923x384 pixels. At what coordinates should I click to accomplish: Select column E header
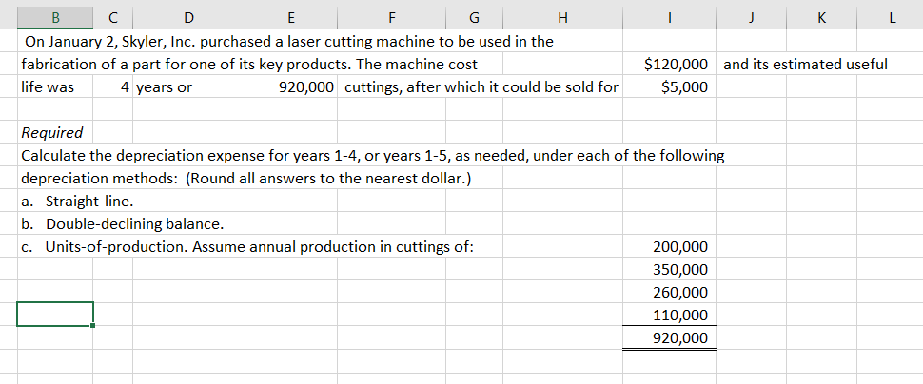point(291,18)
